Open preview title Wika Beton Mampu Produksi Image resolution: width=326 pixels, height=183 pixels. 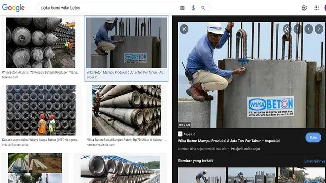tap(229, 141)
